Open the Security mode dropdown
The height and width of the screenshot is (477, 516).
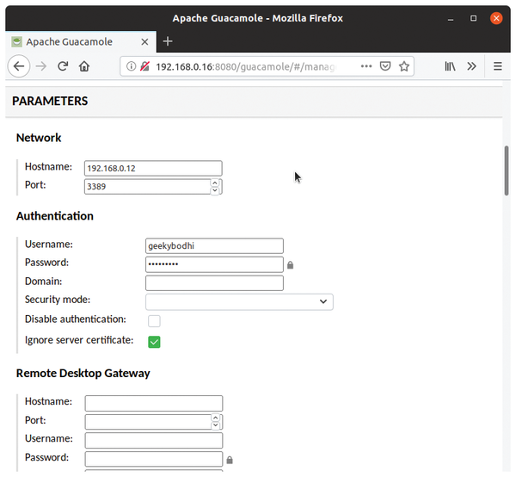point(239,301)
